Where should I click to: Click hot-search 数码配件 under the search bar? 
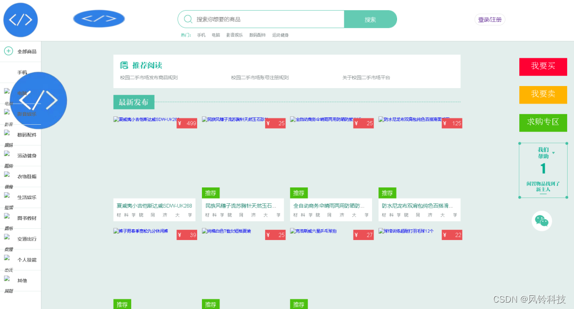coord(257,35)
